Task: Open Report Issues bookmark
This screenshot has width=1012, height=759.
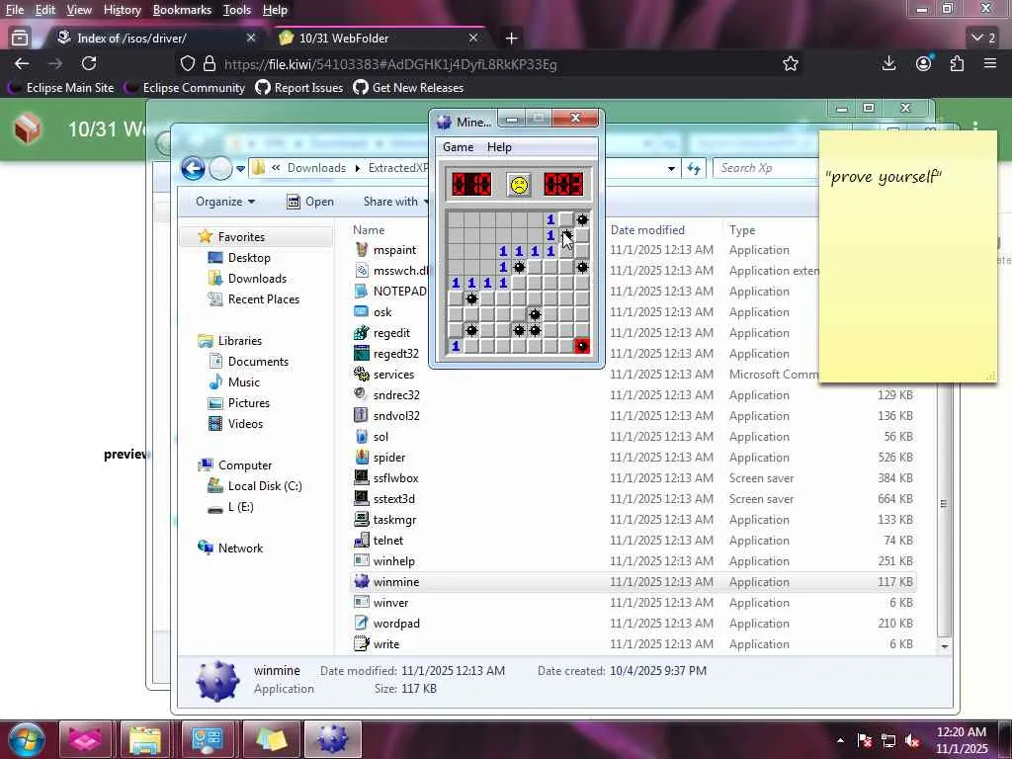Action: [x=299, y=88]
